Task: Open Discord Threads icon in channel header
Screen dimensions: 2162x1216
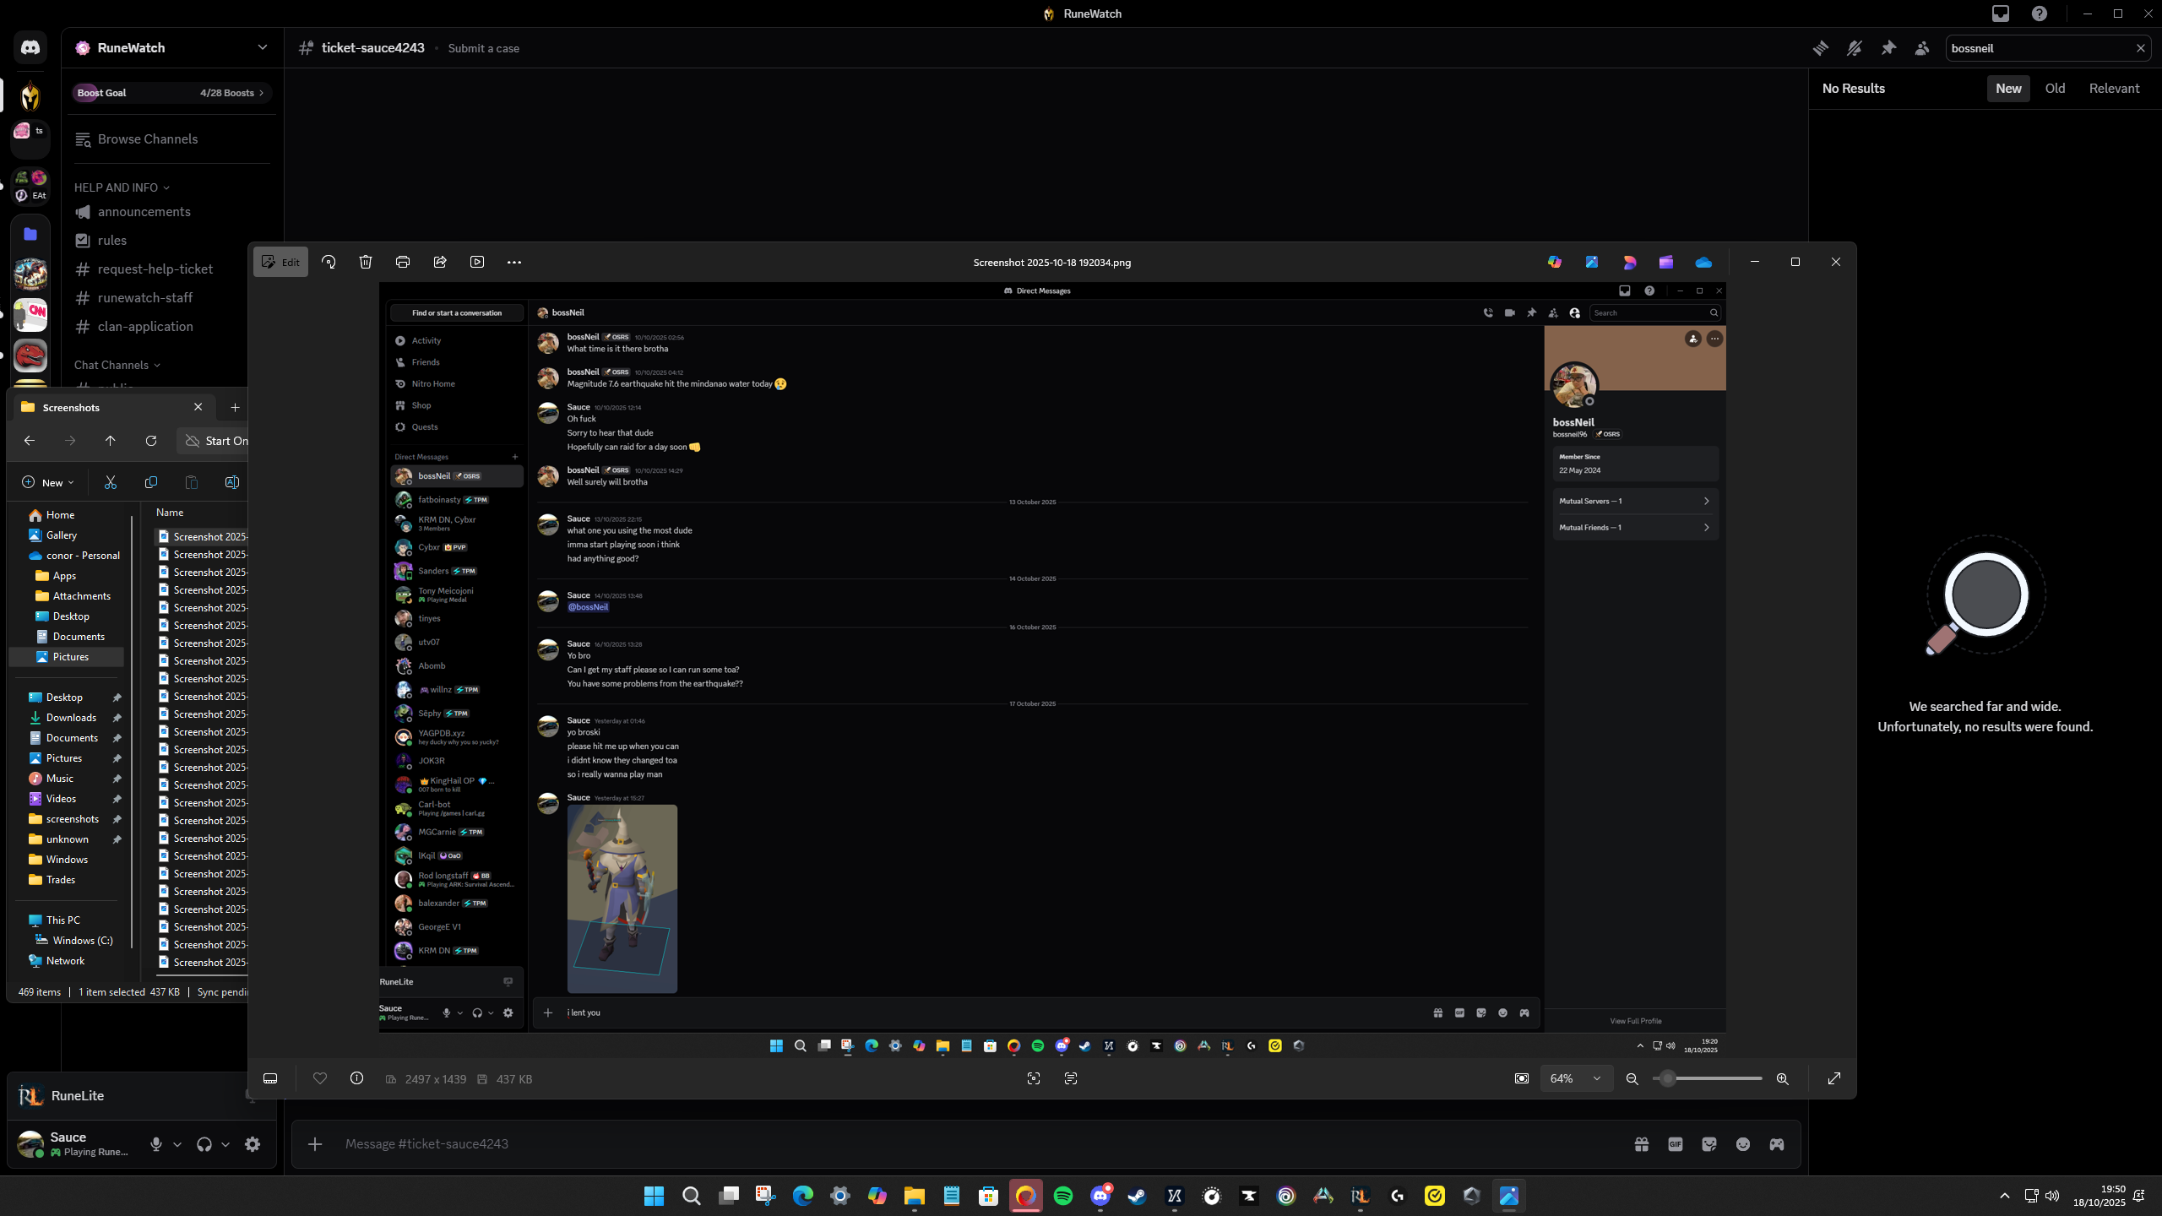Action: (x=1821, y=48)
